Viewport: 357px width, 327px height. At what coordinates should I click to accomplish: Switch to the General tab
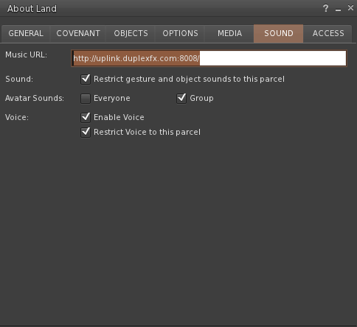click(x=26, y=33)
